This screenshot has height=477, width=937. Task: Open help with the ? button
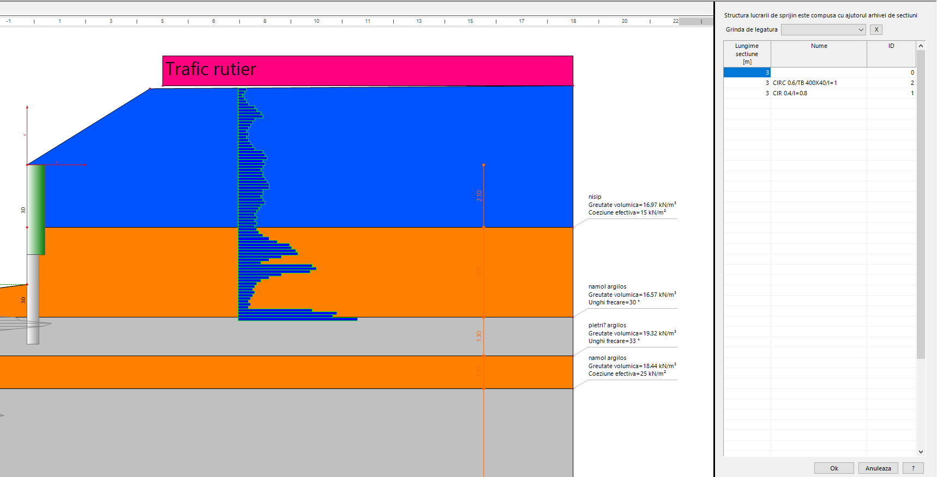pos(913,468)
